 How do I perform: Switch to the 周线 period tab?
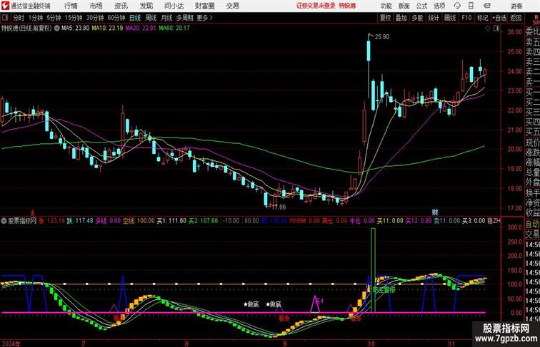(x=151, y=18)
